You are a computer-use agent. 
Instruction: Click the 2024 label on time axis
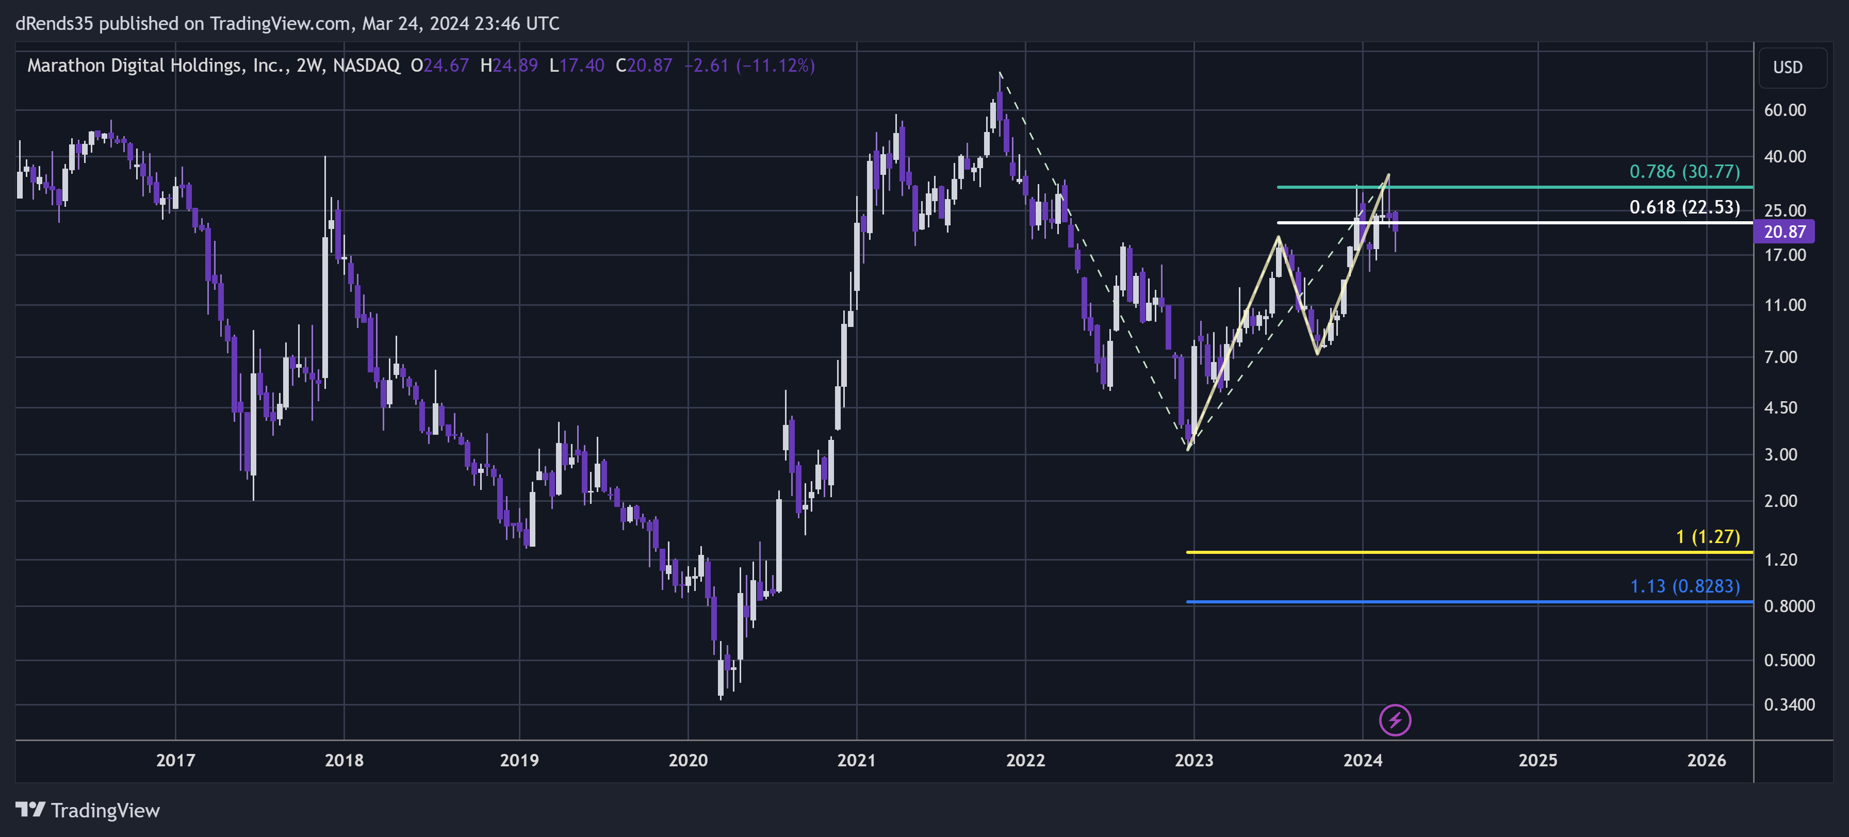point(1362,760)
